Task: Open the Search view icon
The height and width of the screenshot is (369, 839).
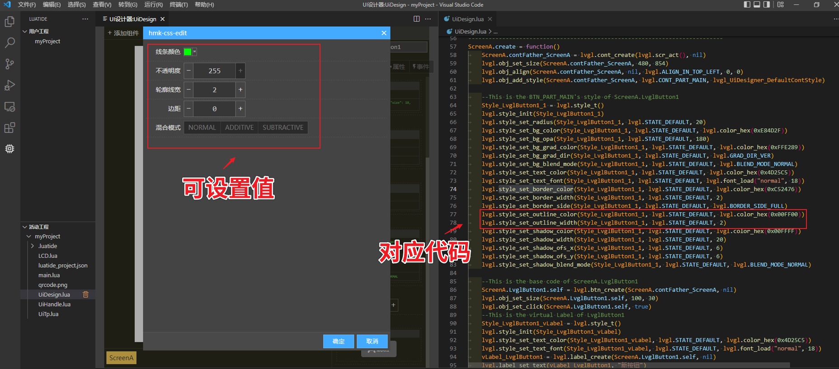Action: tap(9, 43)
